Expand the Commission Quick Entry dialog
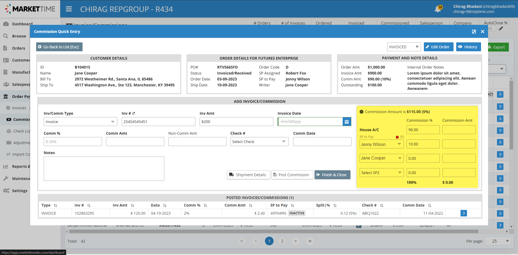Image resolution: width=518 pixels, height=255 pixels. (474, 32)
